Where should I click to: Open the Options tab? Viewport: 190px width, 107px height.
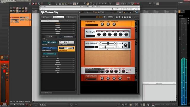[x=71, y=17]
